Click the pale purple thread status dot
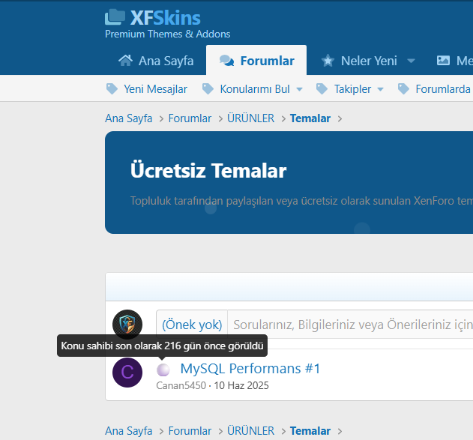This screenshot has width=473, height=440. [163, 370]
